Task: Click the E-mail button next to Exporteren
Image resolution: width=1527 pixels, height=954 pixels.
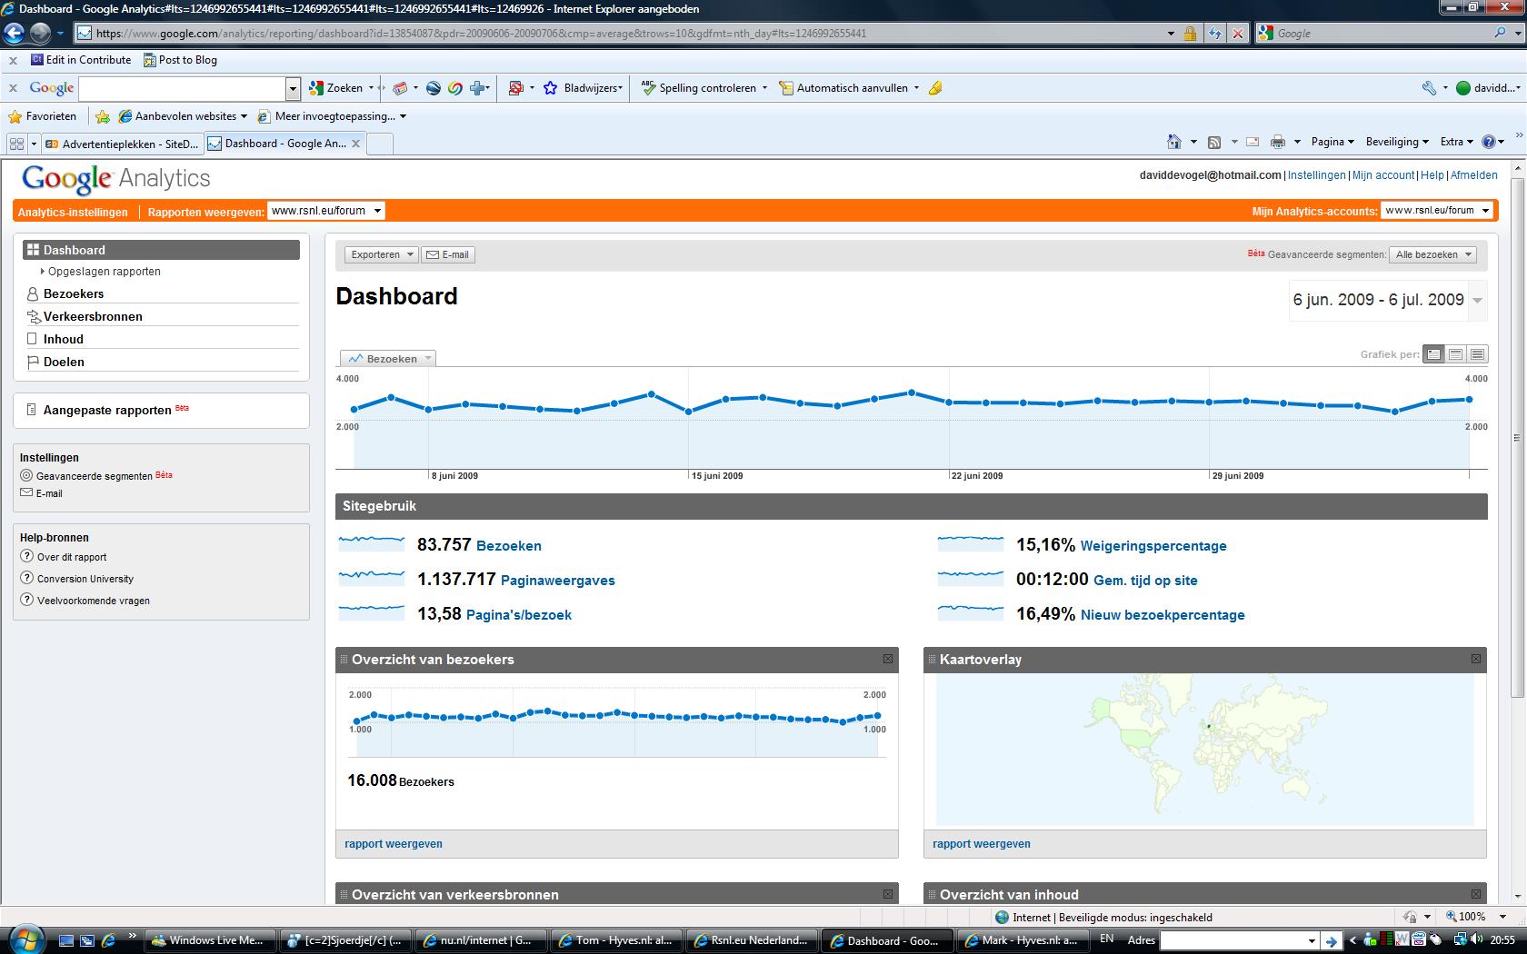Action: 448,254
